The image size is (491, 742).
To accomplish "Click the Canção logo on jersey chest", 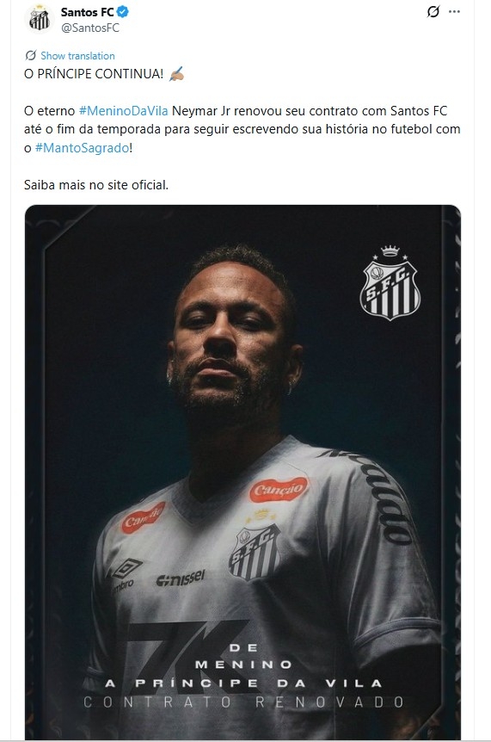I will pos(279,490).
